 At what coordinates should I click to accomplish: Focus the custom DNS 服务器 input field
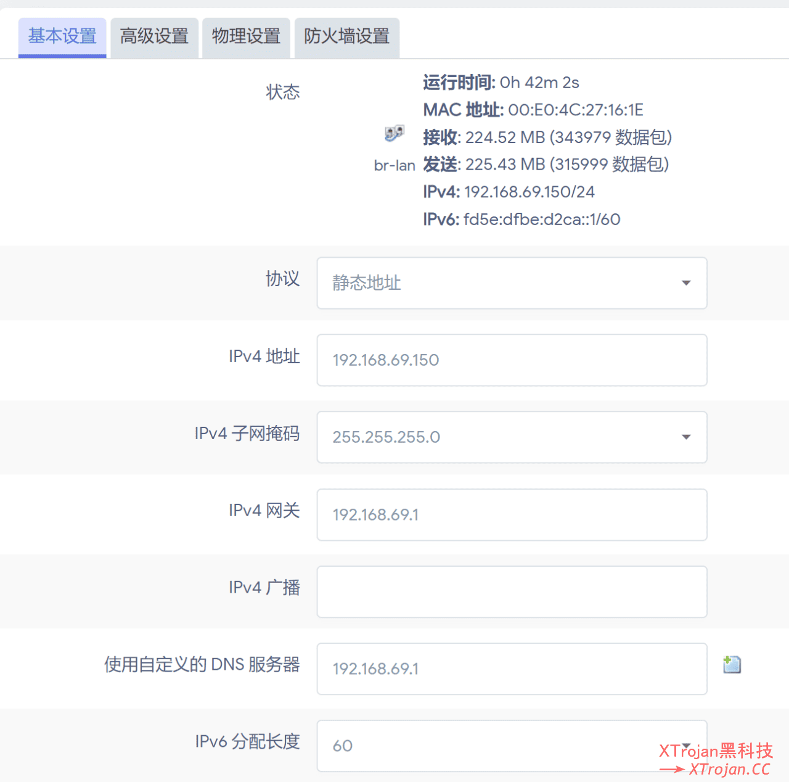(x=512, y=669)
